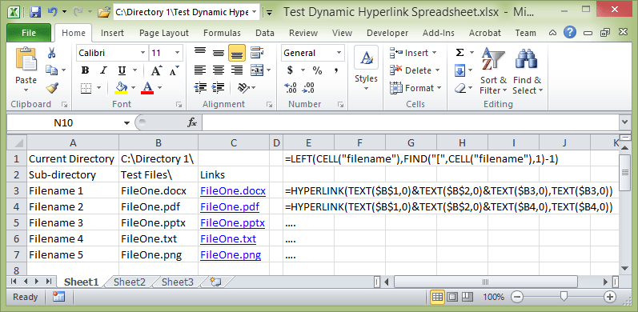Click the zoom slider handle
This screenshot has height=312, width=638.
[x=564, y=297]
